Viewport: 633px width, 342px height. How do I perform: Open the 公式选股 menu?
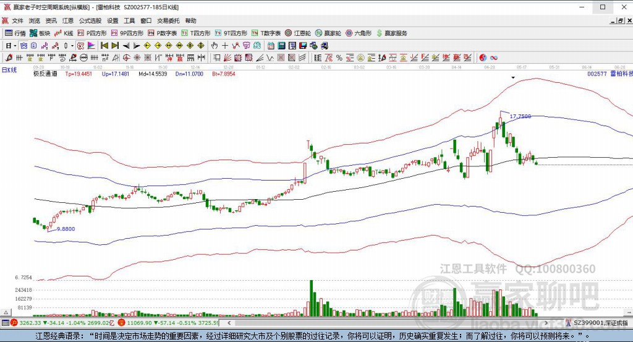click(x=90, y=20)
